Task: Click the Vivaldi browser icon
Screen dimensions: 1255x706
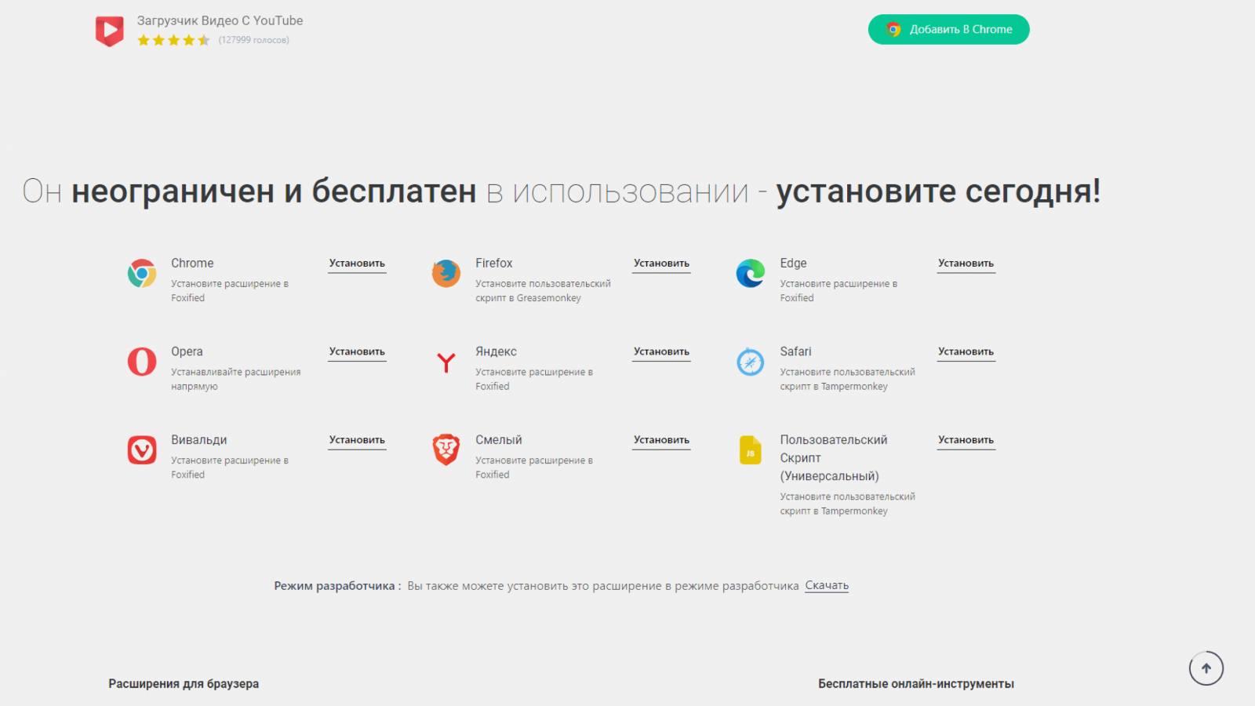Action: pyautogui.click(x=142, y=450)
